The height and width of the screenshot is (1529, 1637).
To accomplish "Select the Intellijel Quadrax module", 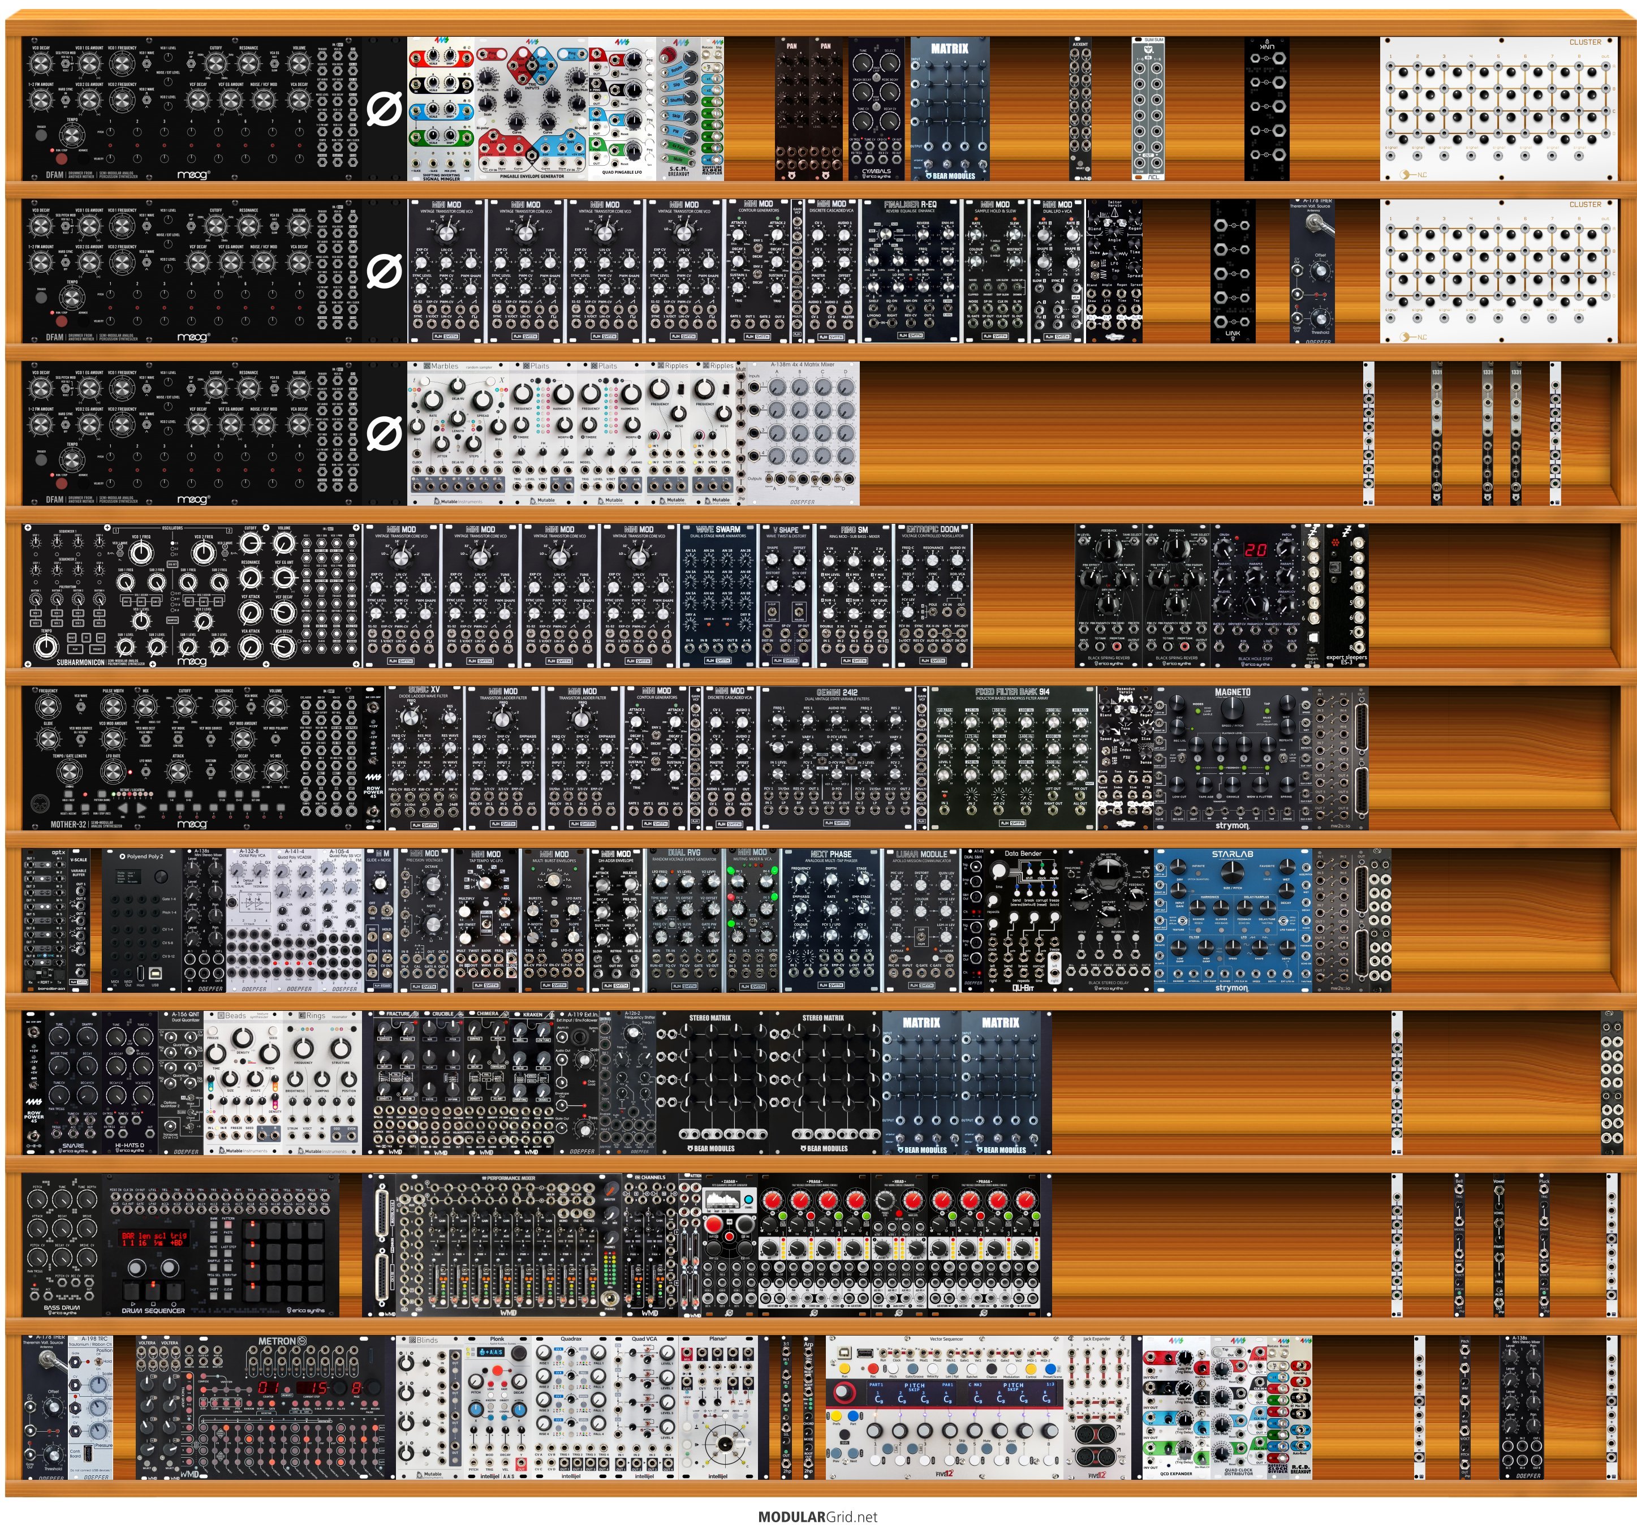I will (x=571, y=1407).
